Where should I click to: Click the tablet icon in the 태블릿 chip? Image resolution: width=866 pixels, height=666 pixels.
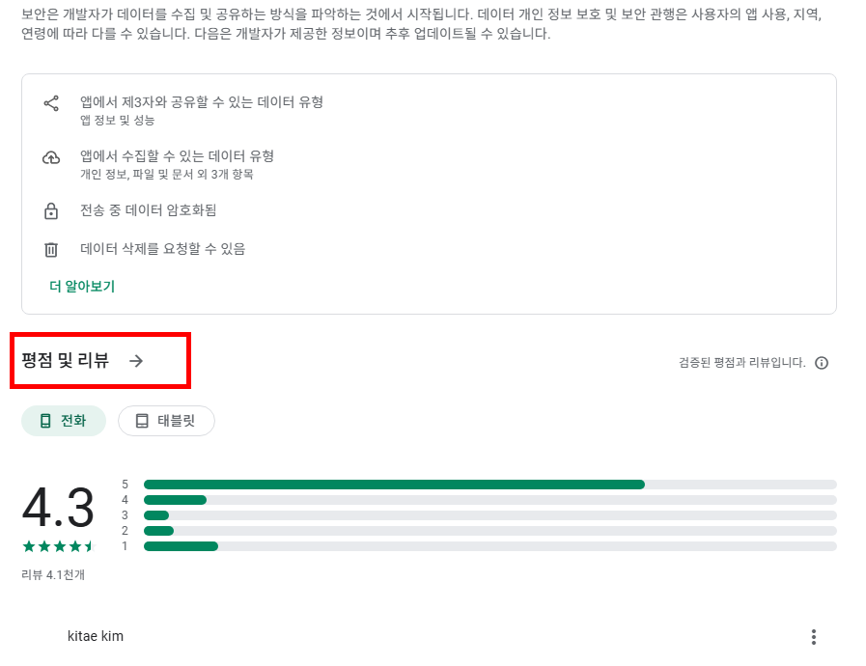pyautogui.click(x=139, y=421)
